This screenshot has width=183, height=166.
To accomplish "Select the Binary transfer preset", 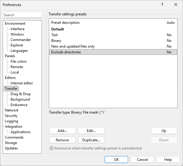I will click(x=56, y=41).
